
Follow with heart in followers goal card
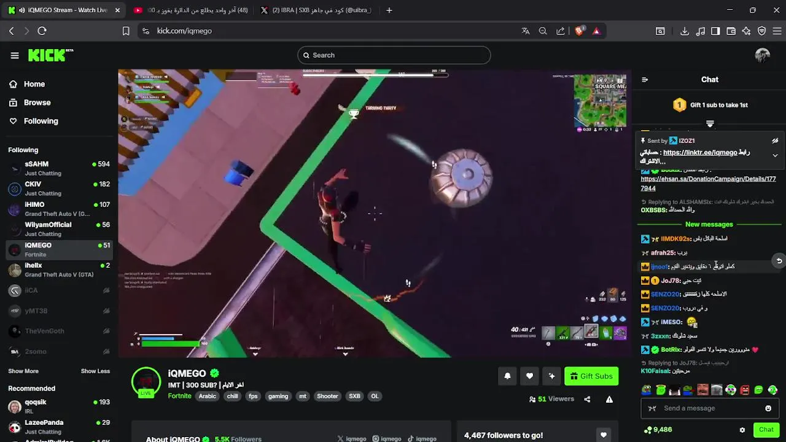coord(604,435)
